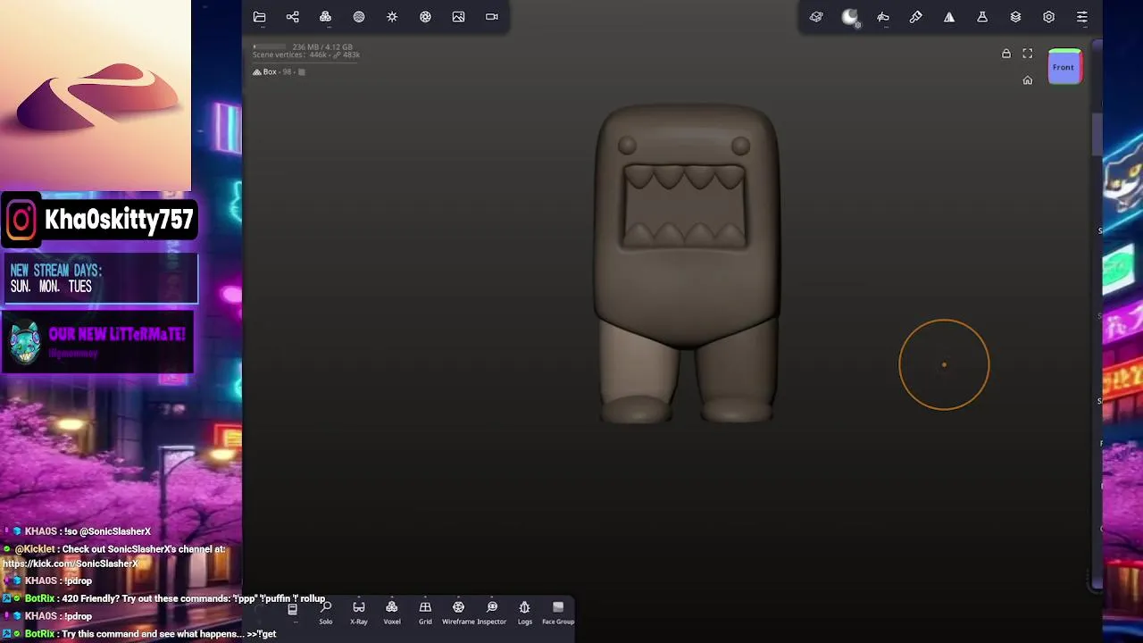
Task: Open the flask-shaped tool menu
Action: point(982,17)
